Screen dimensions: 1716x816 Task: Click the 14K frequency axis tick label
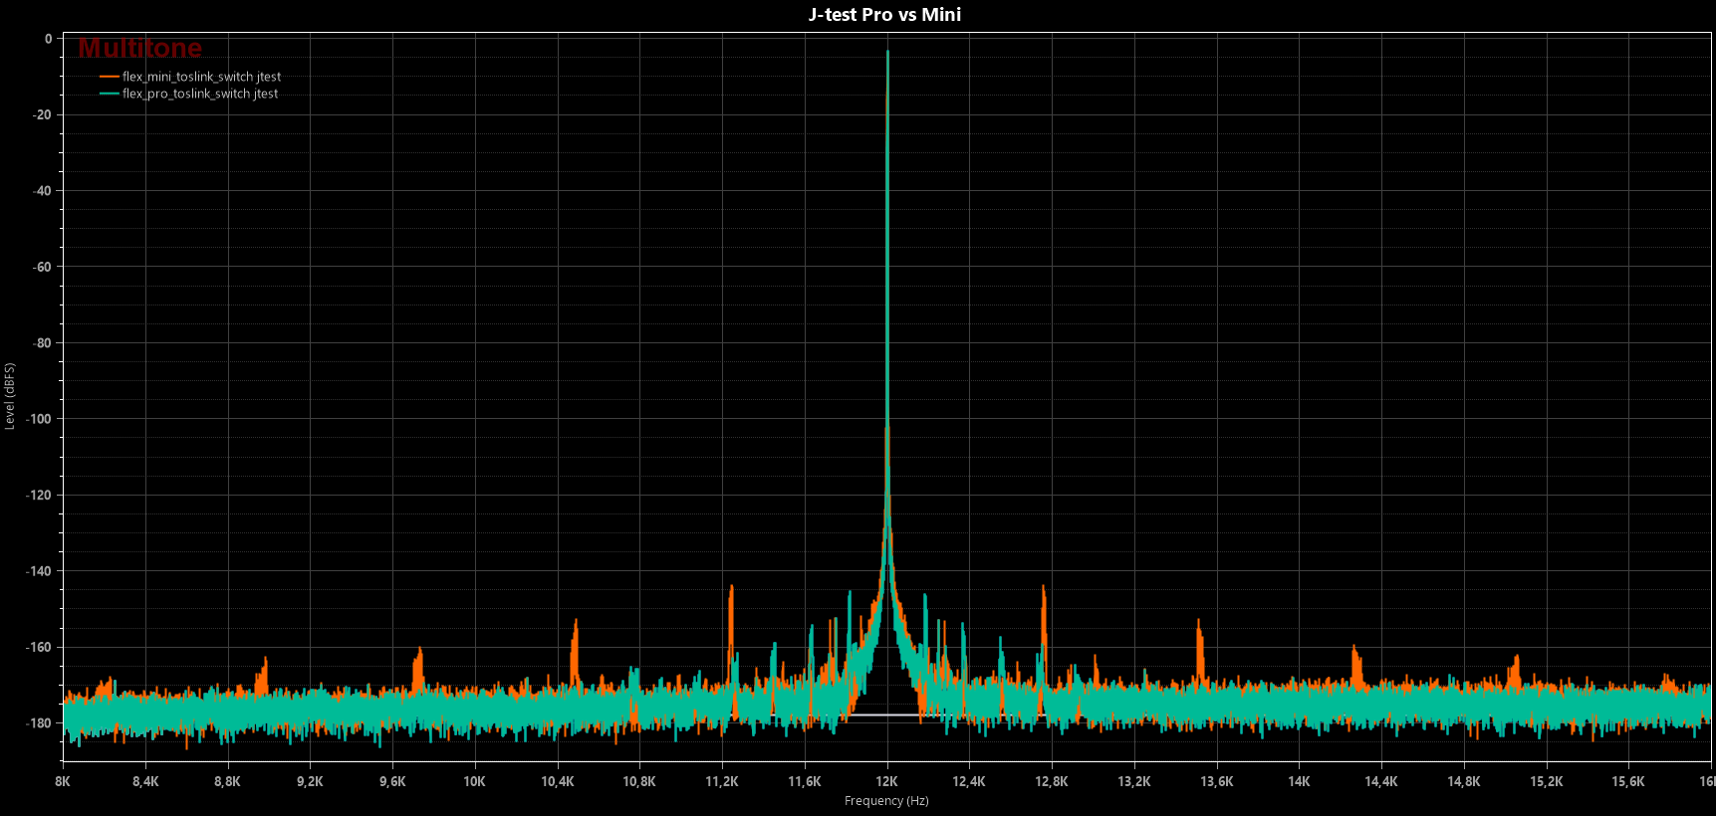click(1299, 781)
